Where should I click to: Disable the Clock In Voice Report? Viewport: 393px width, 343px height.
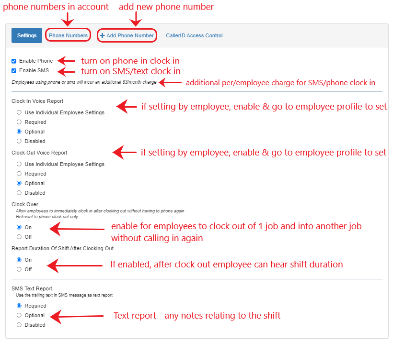tap(19, 141)
